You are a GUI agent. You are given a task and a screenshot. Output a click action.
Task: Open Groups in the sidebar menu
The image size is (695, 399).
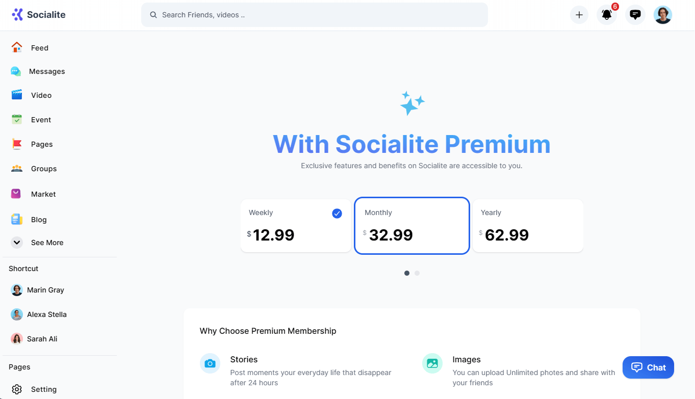(x=43, y=169)
